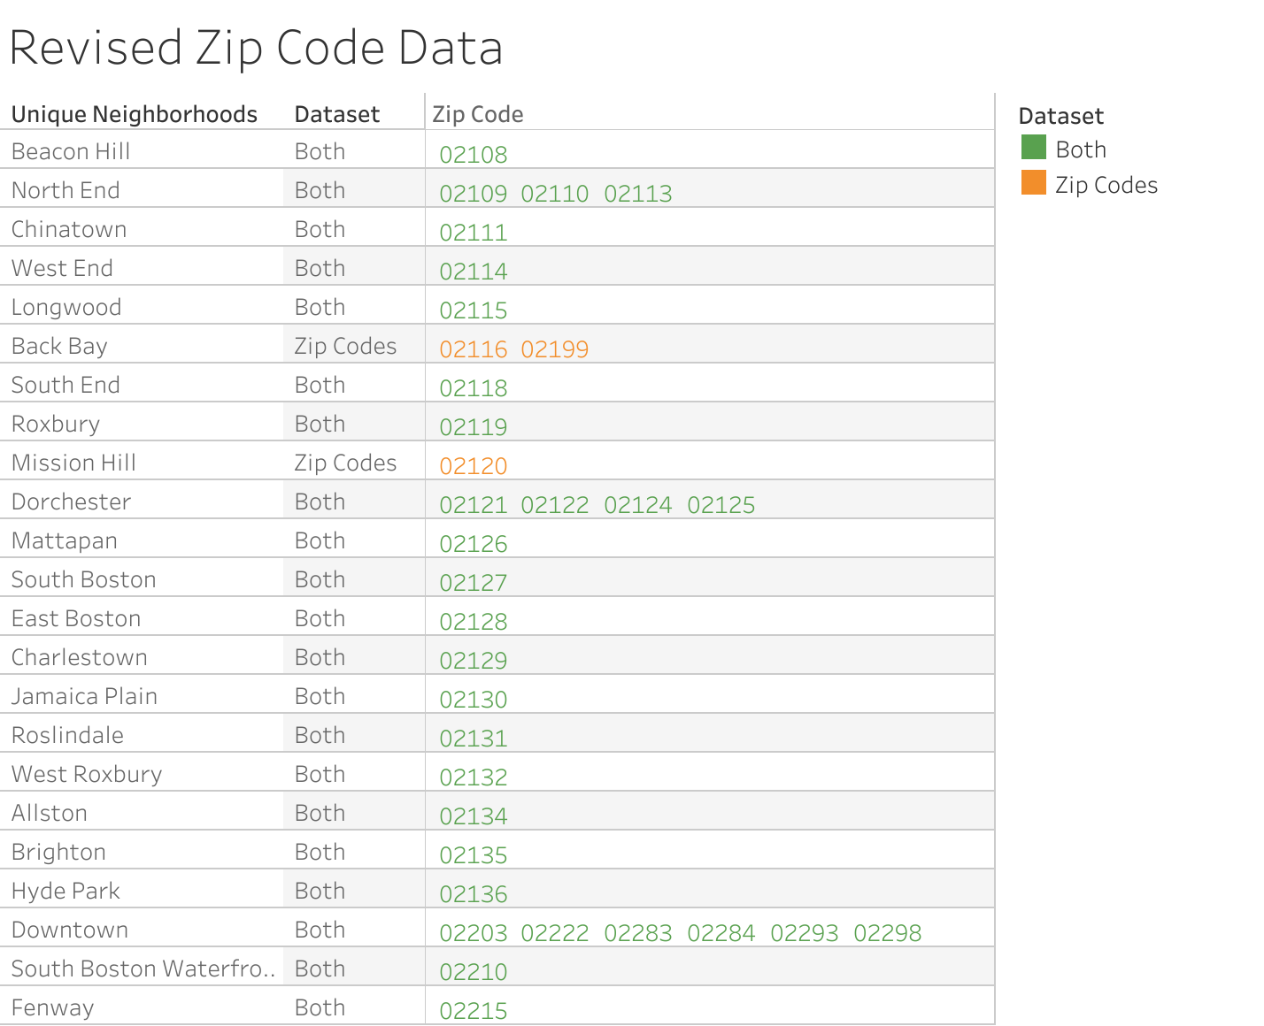Click zip code 02119
This screenshot has width=1264, height=1026.
474,427
